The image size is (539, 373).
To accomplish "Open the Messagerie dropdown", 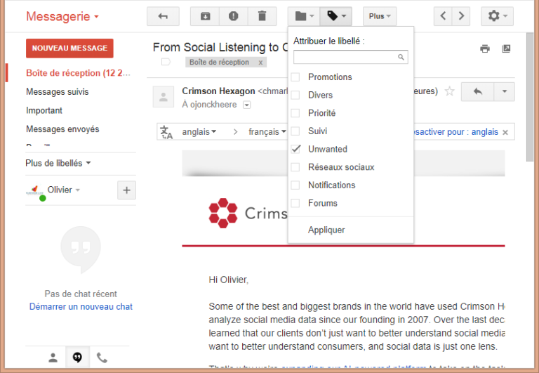I will 62,16.
